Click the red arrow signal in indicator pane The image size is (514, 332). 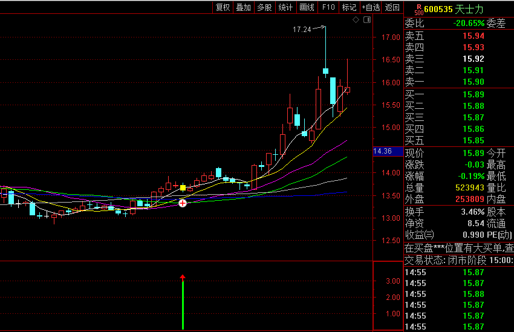pos(183,278)
